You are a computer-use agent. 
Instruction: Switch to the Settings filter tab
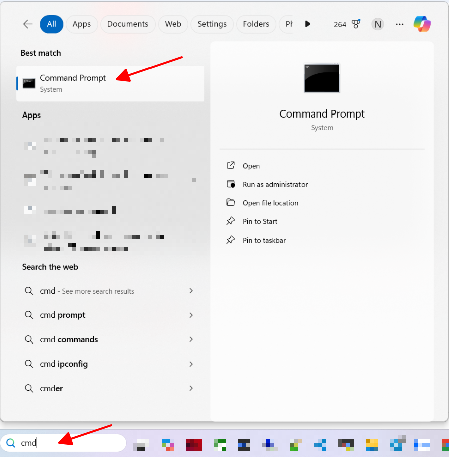212,24
